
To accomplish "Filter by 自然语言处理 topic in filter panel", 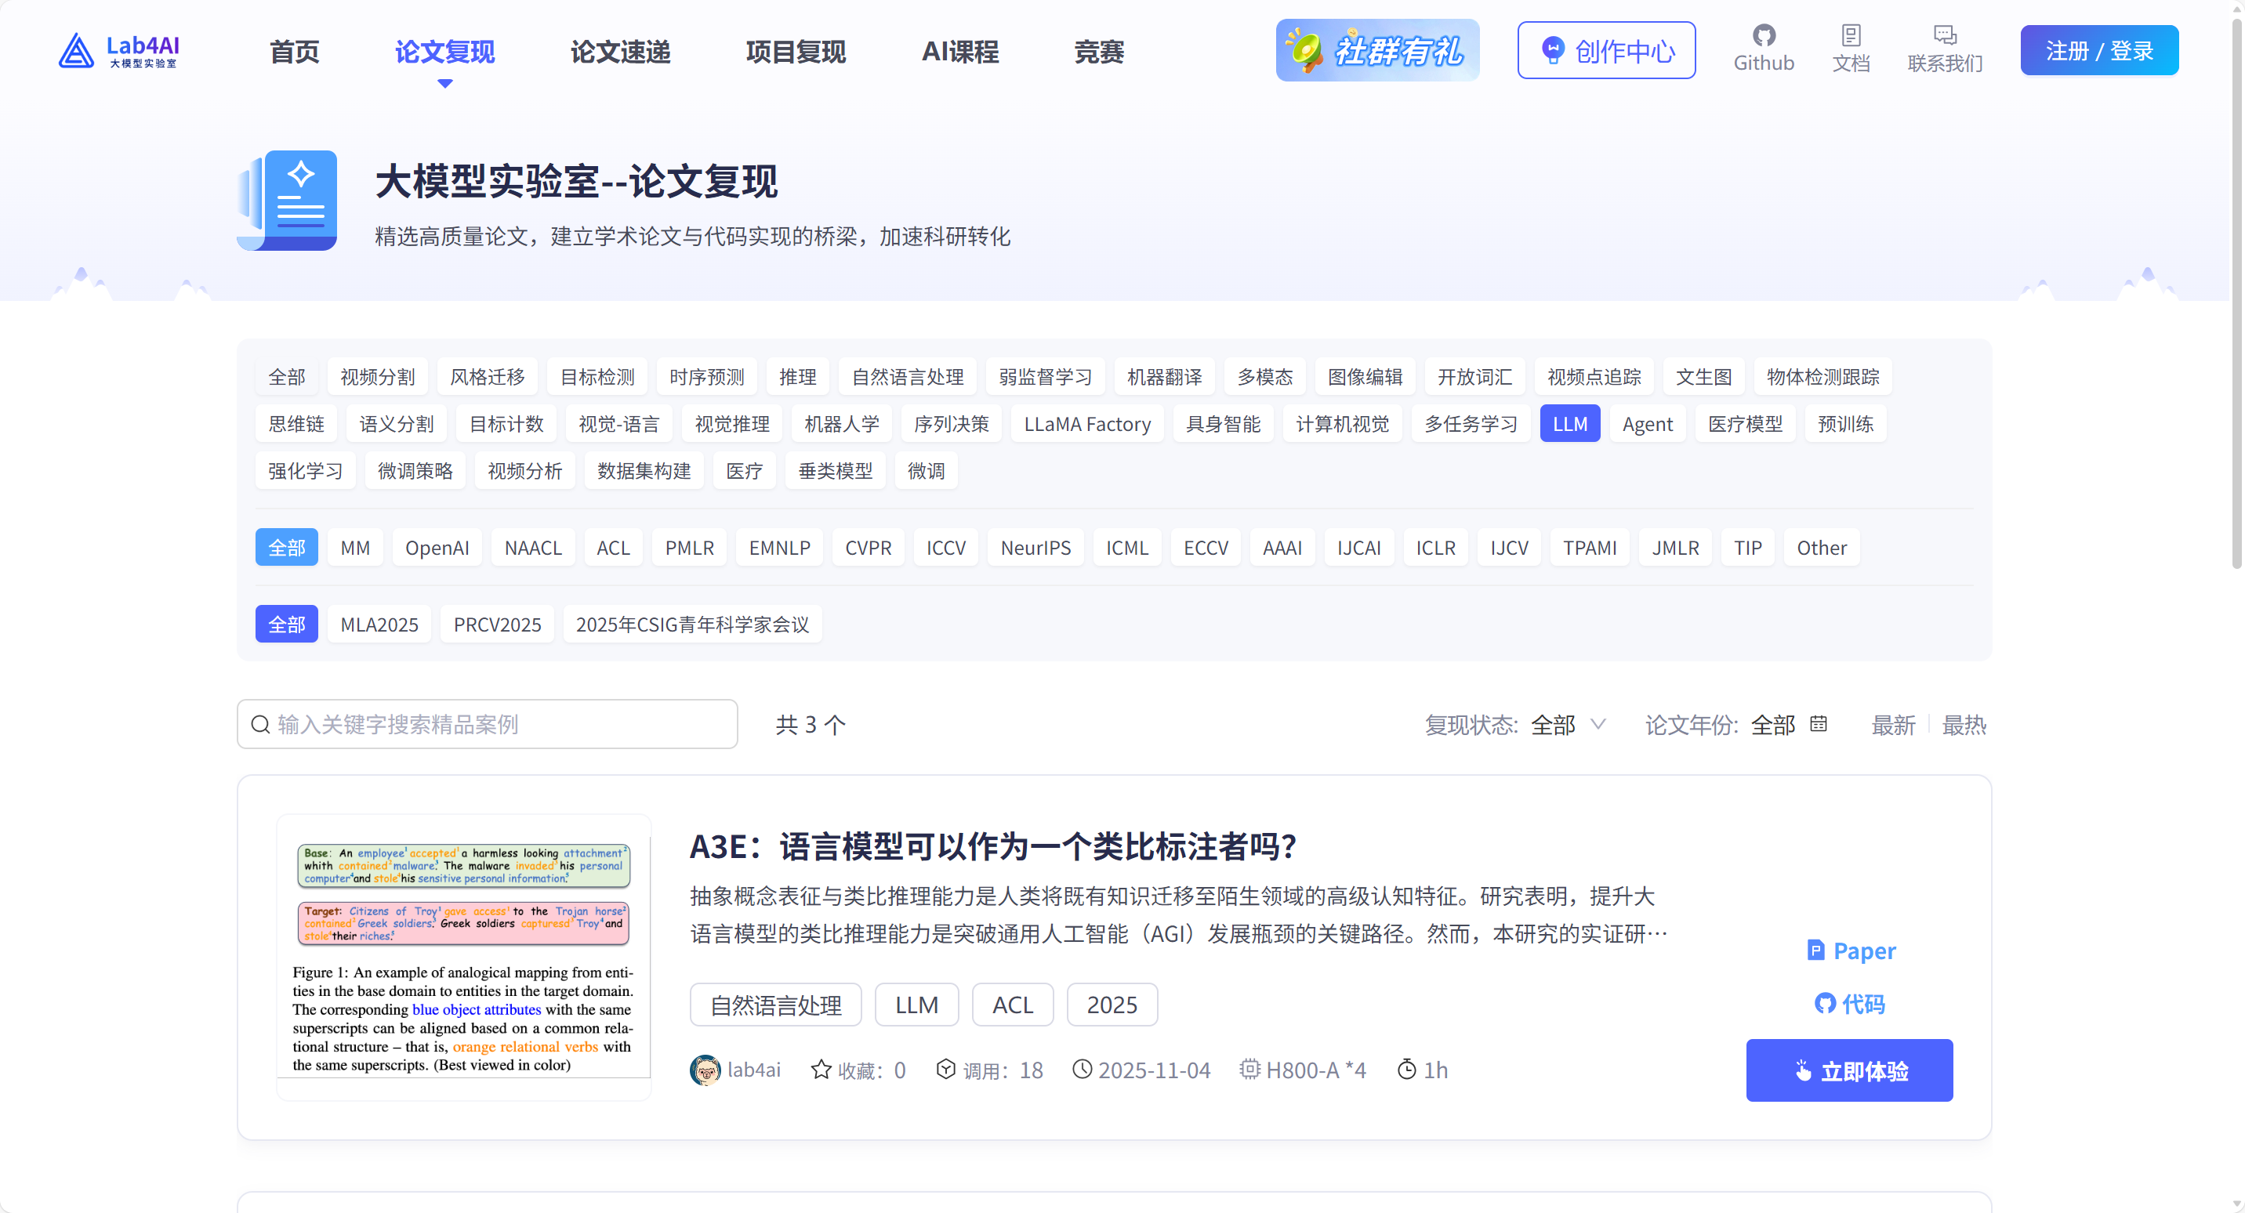I will coord(907,376).
